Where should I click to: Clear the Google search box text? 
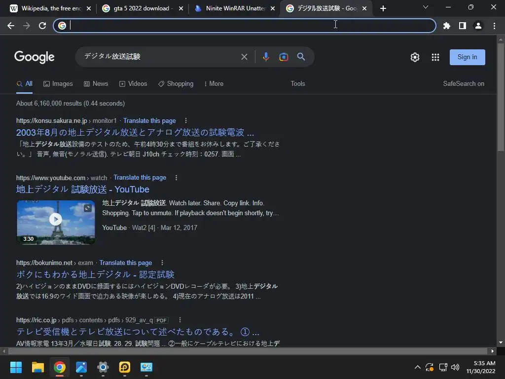[244, 57]
